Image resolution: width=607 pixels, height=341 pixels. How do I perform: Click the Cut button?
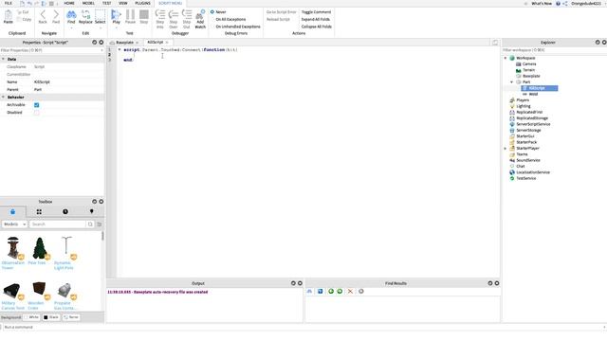click(24, 12)
